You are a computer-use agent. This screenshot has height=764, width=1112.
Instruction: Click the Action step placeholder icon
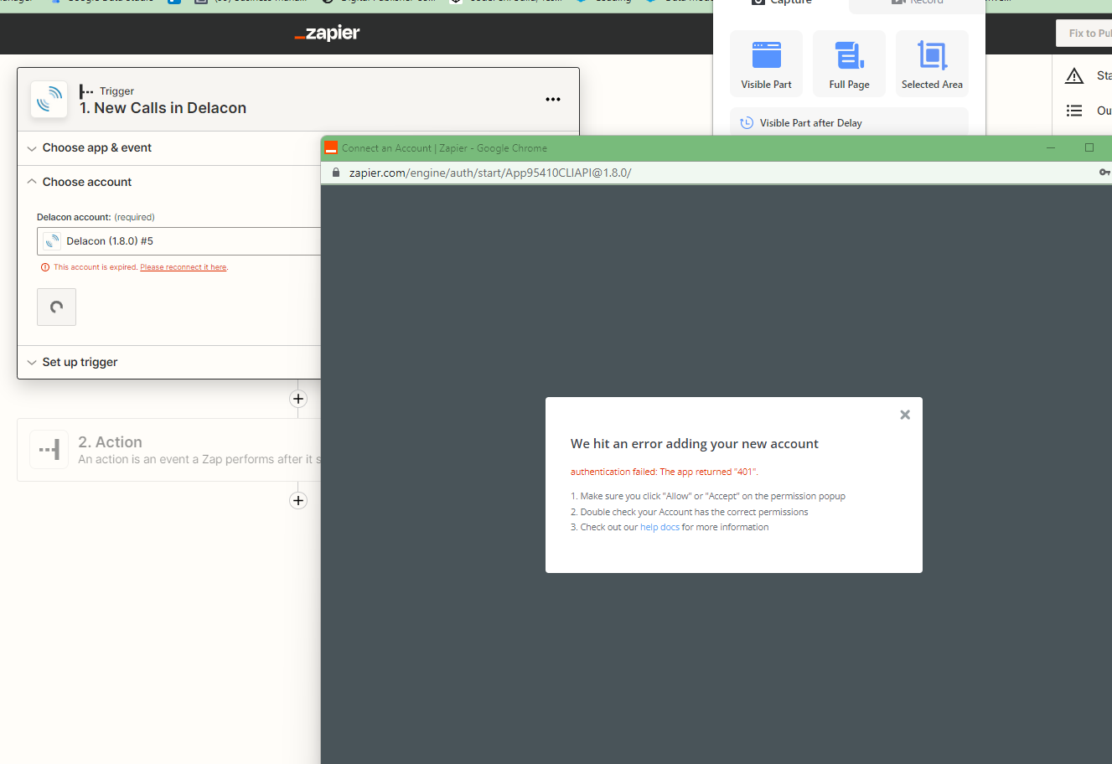49,450
